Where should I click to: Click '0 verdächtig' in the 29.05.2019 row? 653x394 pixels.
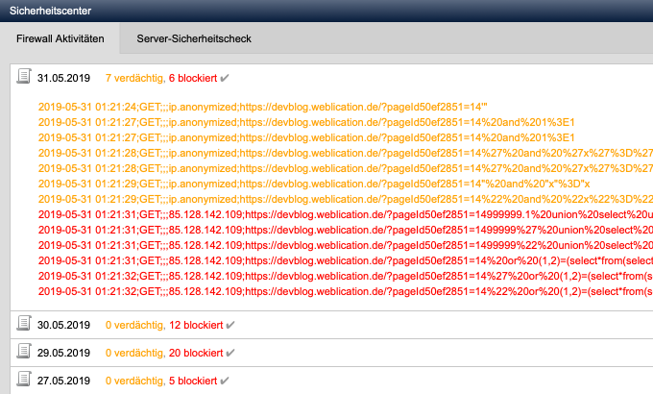tap(135, 353)
